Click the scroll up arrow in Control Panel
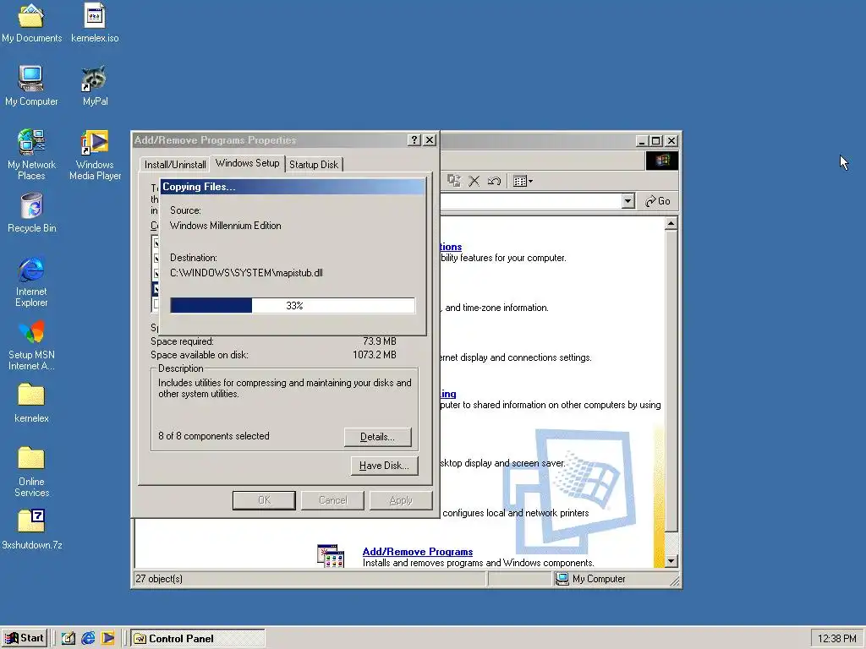Viewport: 866px width, 649px height. point(671,223)
